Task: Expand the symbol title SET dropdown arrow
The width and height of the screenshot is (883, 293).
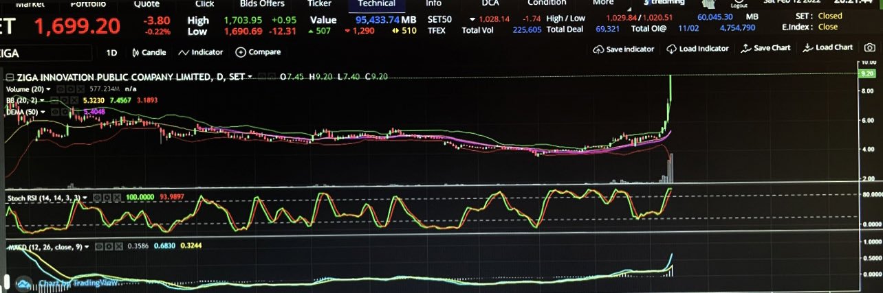Action: [250, 77]
